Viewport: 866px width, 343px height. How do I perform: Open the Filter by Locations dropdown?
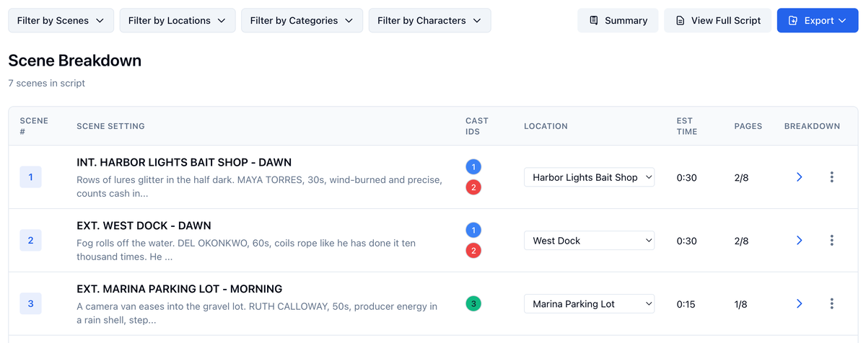point(178,21)
